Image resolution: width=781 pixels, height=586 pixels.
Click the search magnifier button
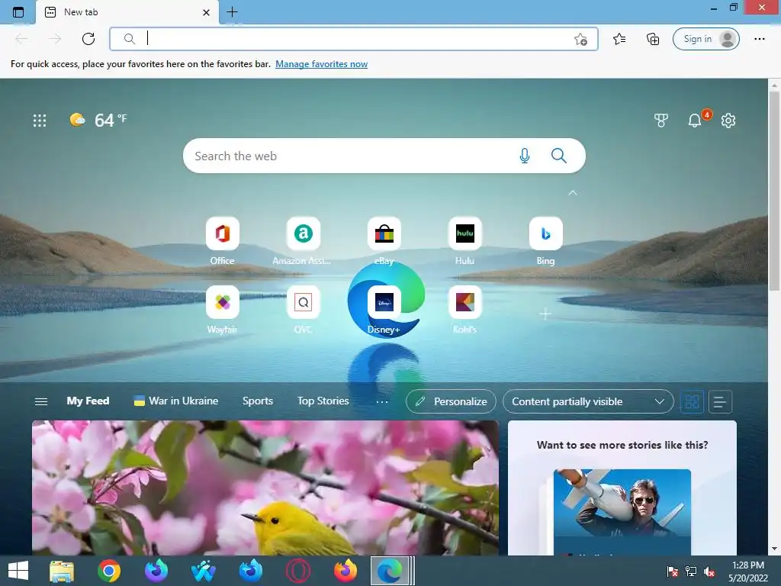559,156
